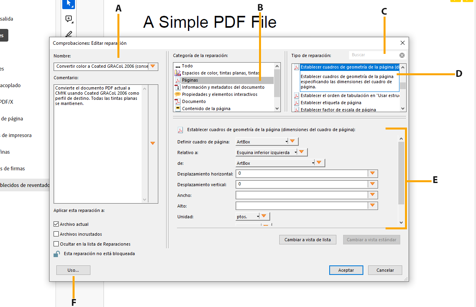Click the settings panel vertical scrollbar

401,174
